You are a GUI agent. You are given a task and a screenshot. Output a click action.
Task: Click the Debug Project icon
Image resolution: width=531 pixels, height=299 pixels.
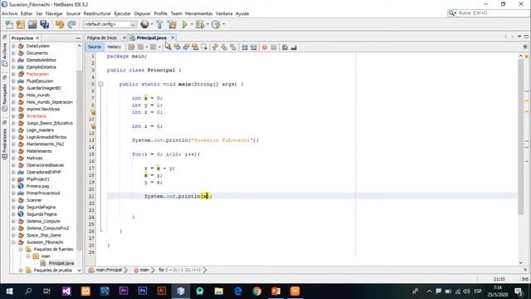pyautogui.click(x=200, y=24)
